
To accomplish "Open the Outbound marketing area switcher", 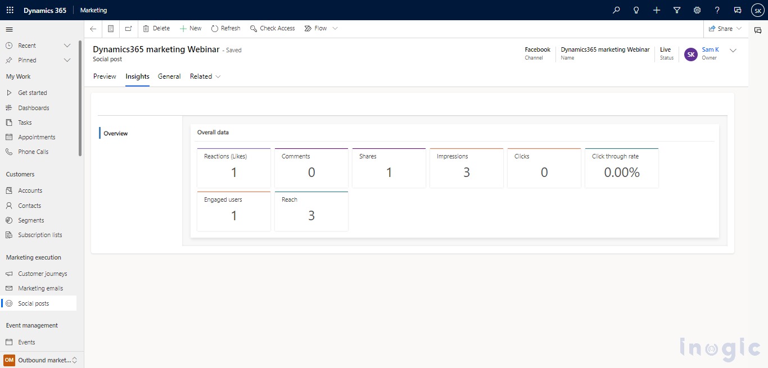I will pyautogui.click(x=40, y=360).
